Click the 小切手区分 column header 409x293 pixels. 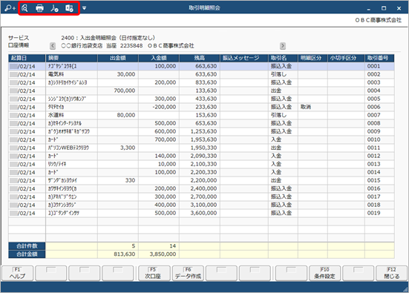tap(346, 58)
